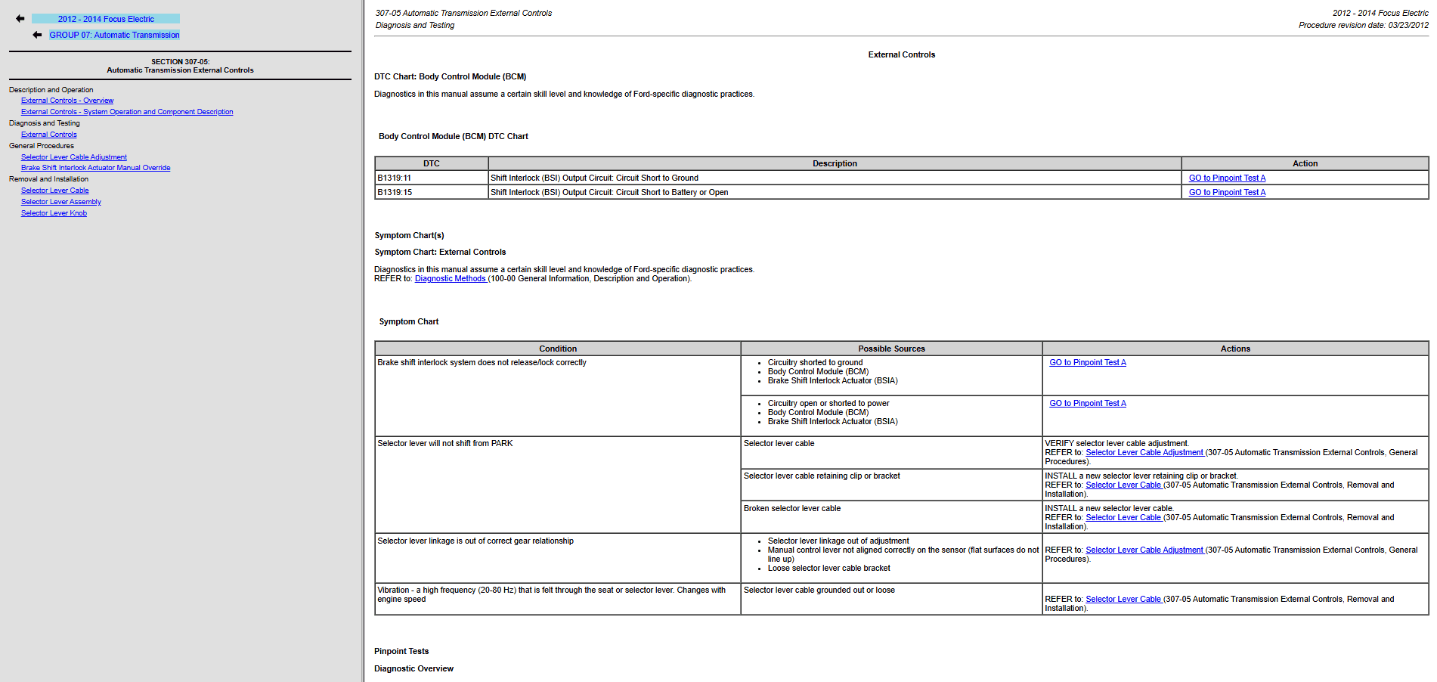
Task: Open the 2012 - 2014 Focus Electric link
Action: tap(106, 19)
